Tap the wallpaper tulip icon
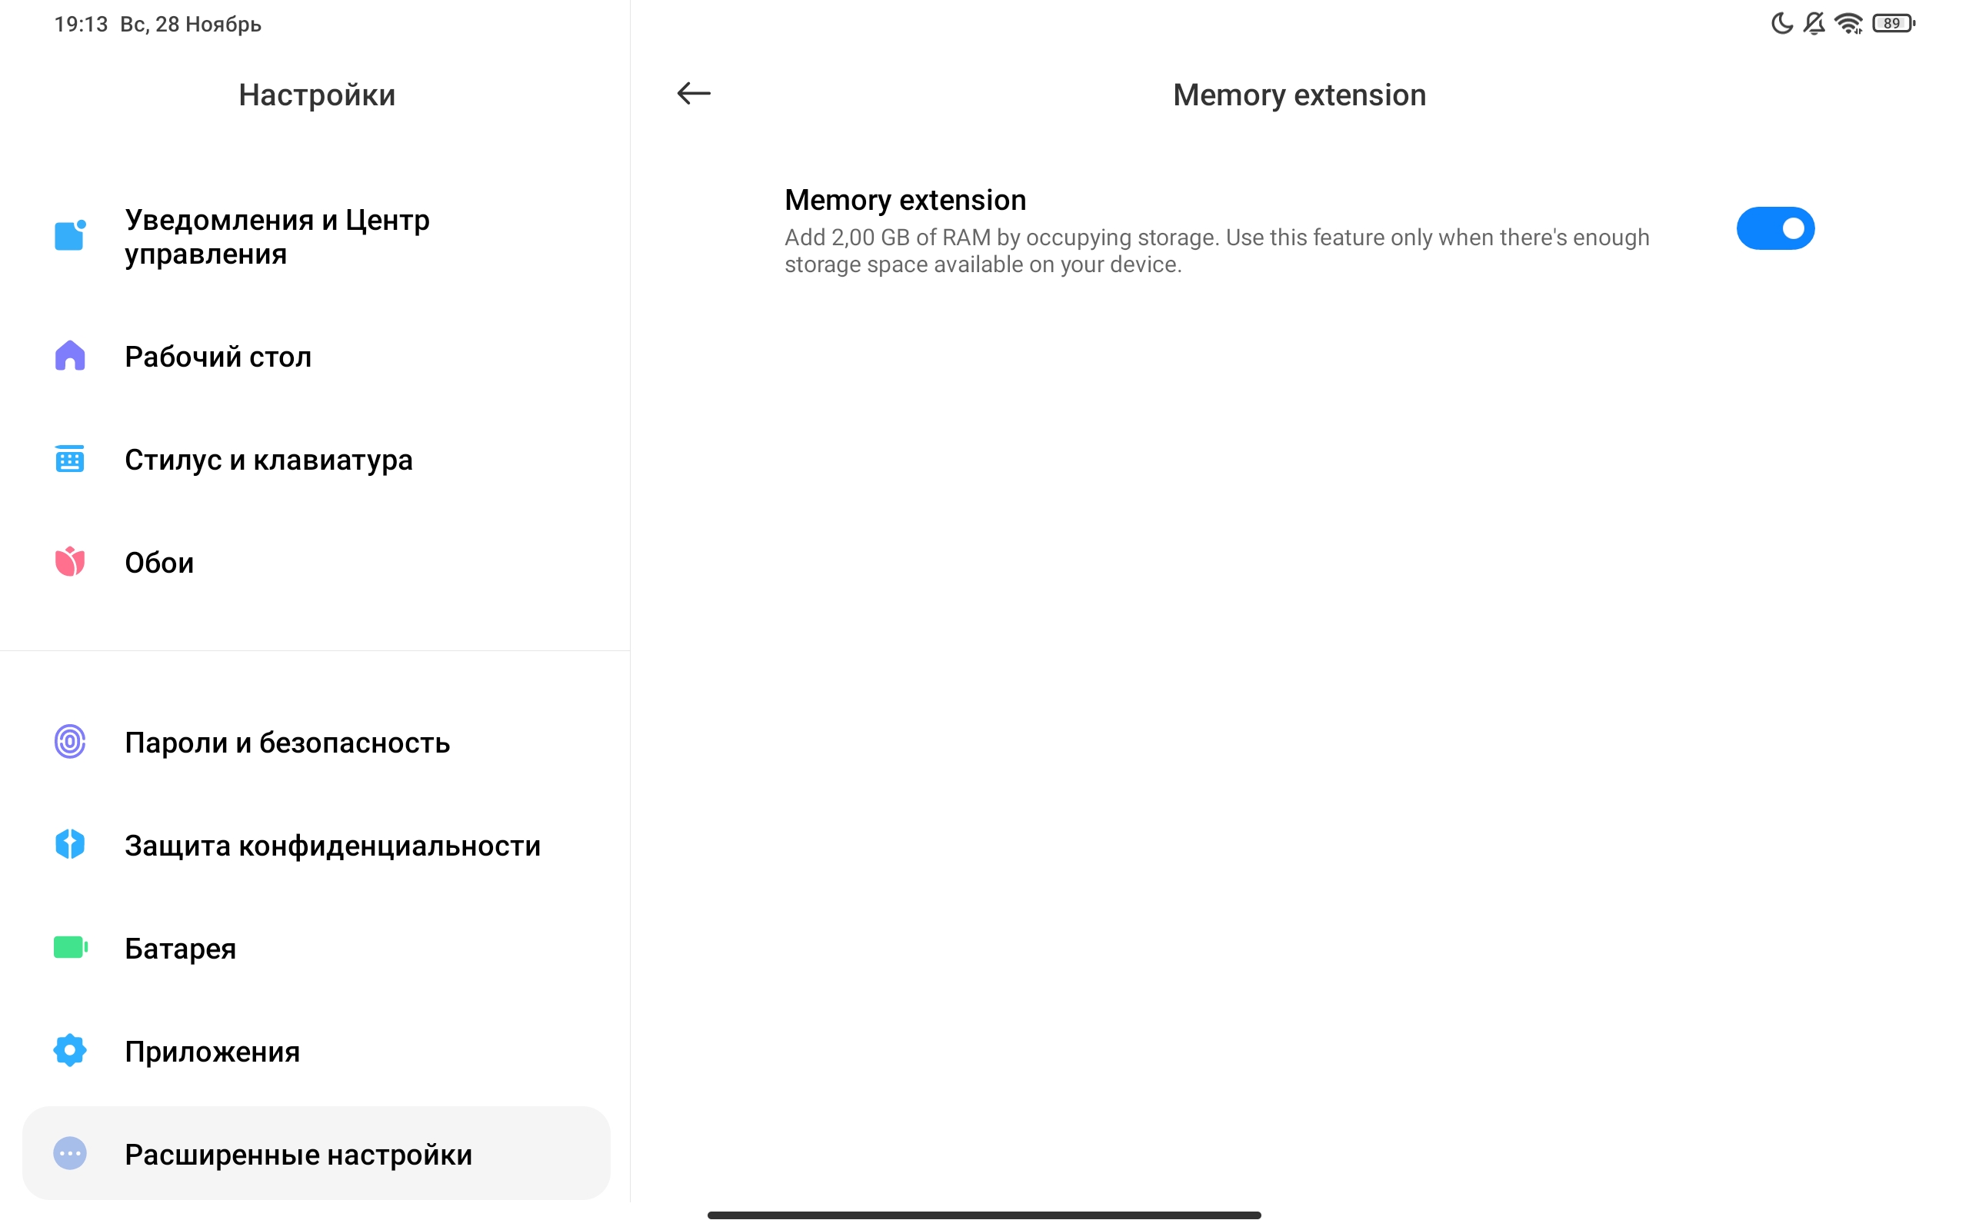The width and height of the screenshot is (1969, 1230). point(70,562)
